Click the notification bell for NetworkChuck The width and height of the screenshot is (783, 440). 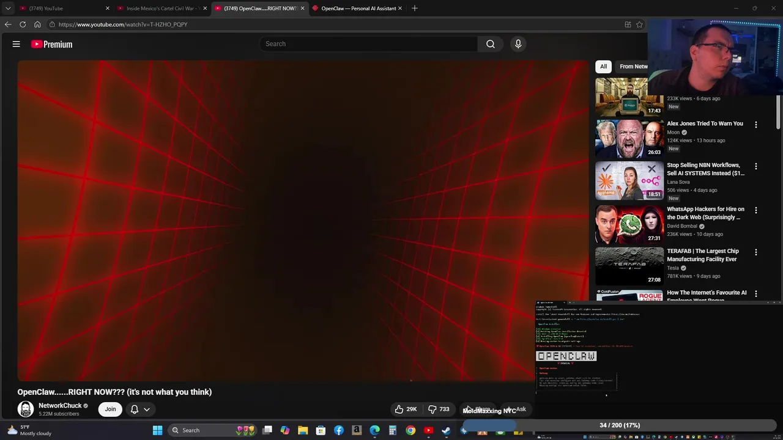coord(134,409)
